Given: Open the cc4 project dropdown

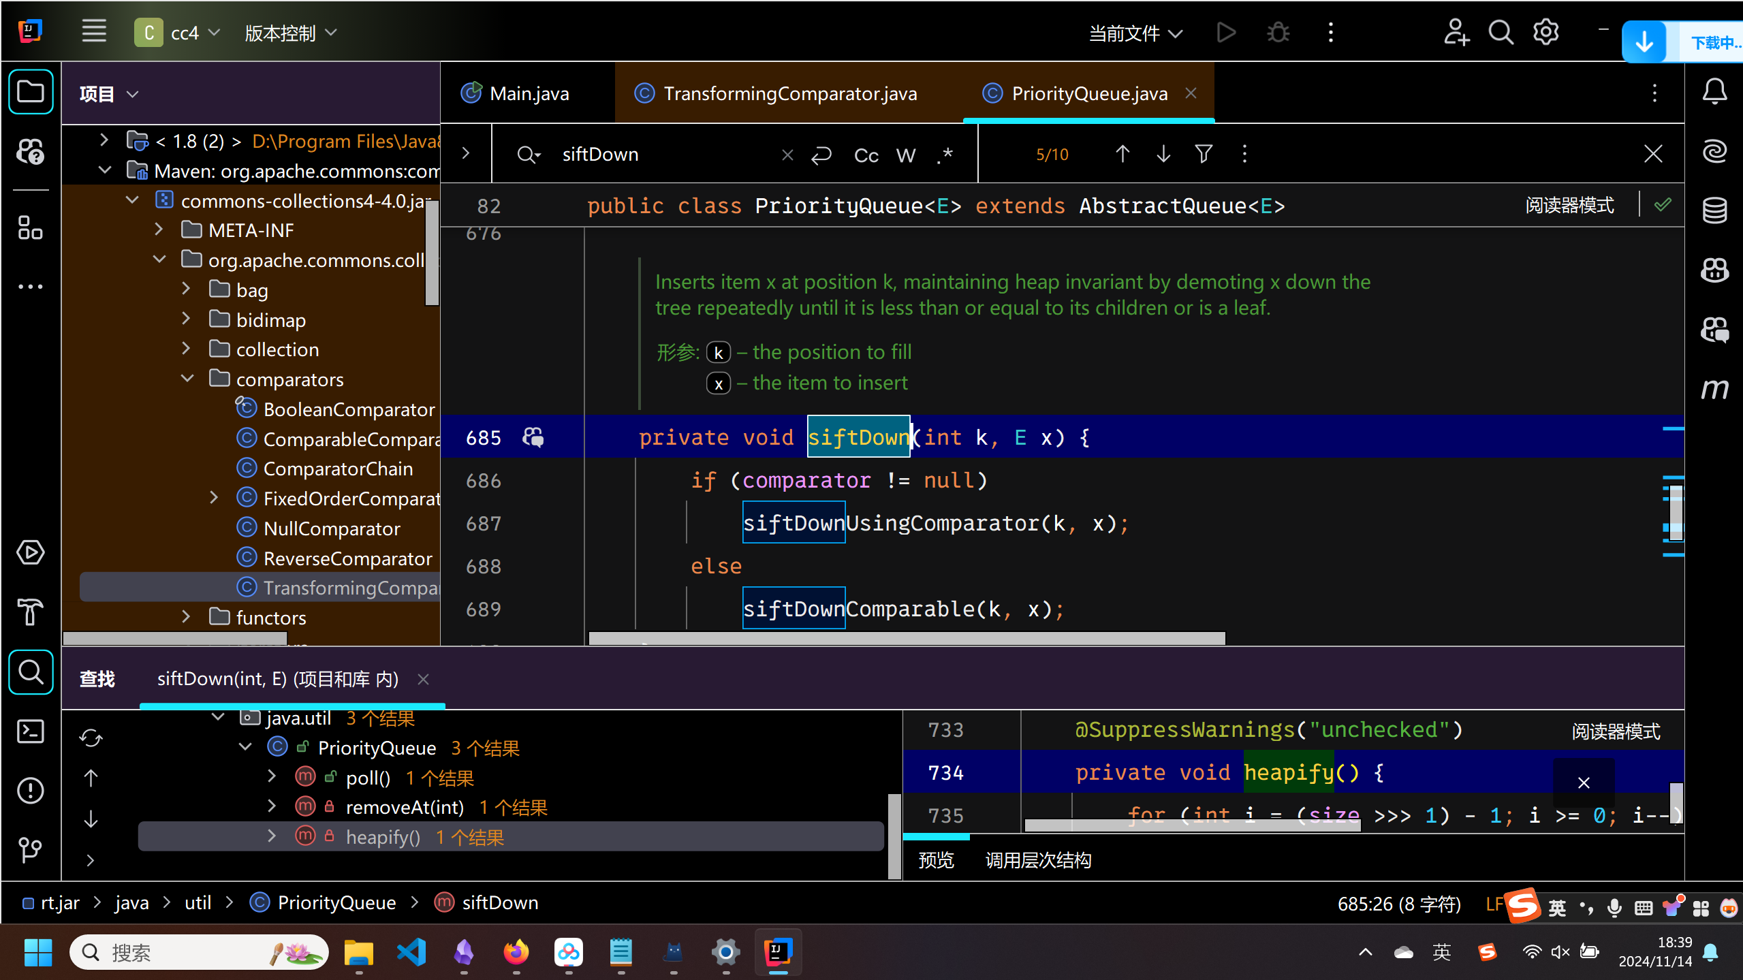Looking at the screenshot, I should coord(178,32).
